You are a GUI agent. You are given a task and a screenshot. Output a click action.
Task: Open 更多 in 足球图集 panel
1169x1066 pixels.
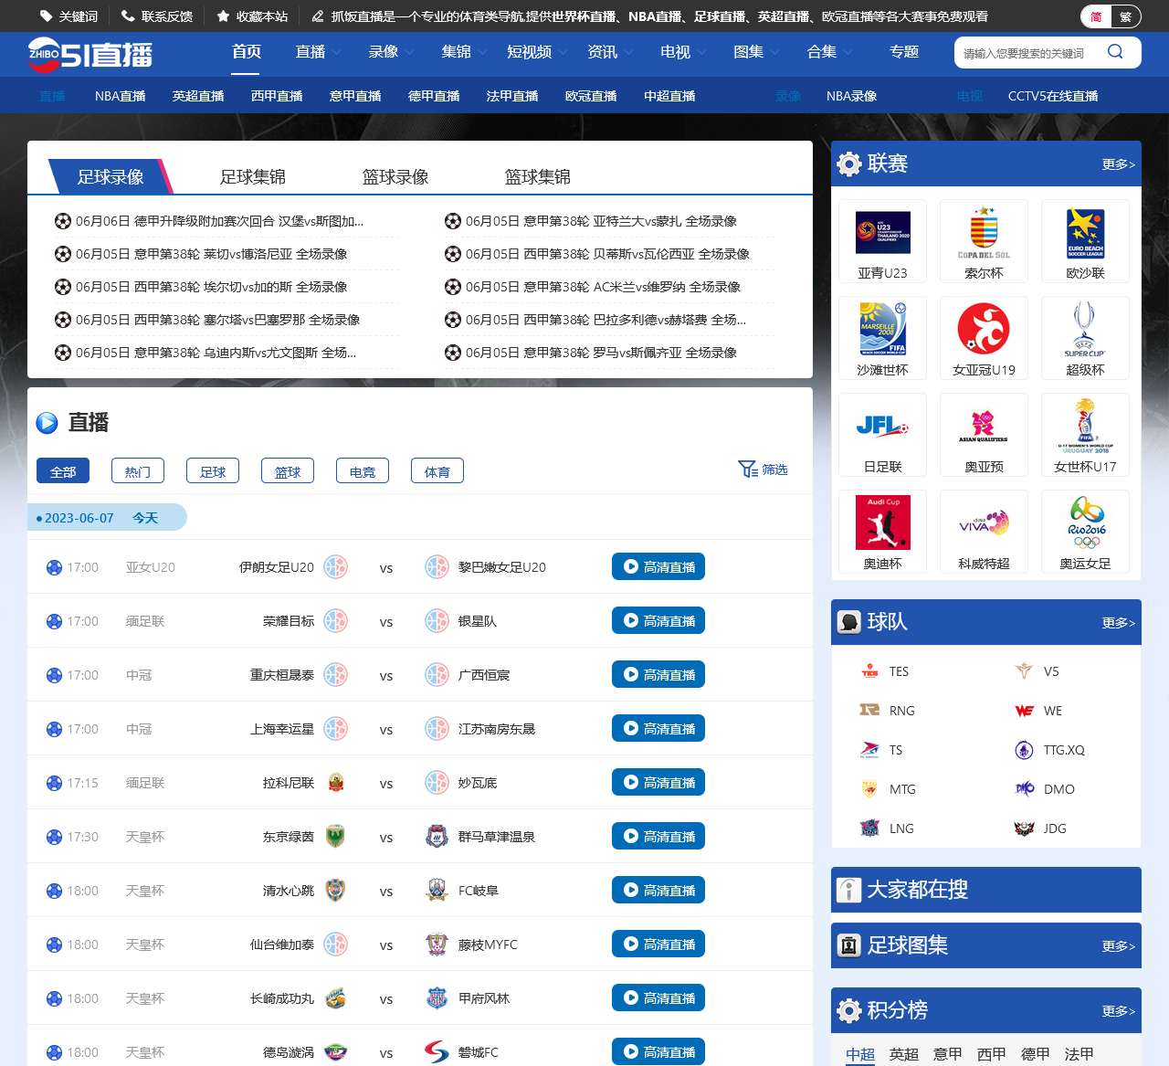[x=1119, y=946]
